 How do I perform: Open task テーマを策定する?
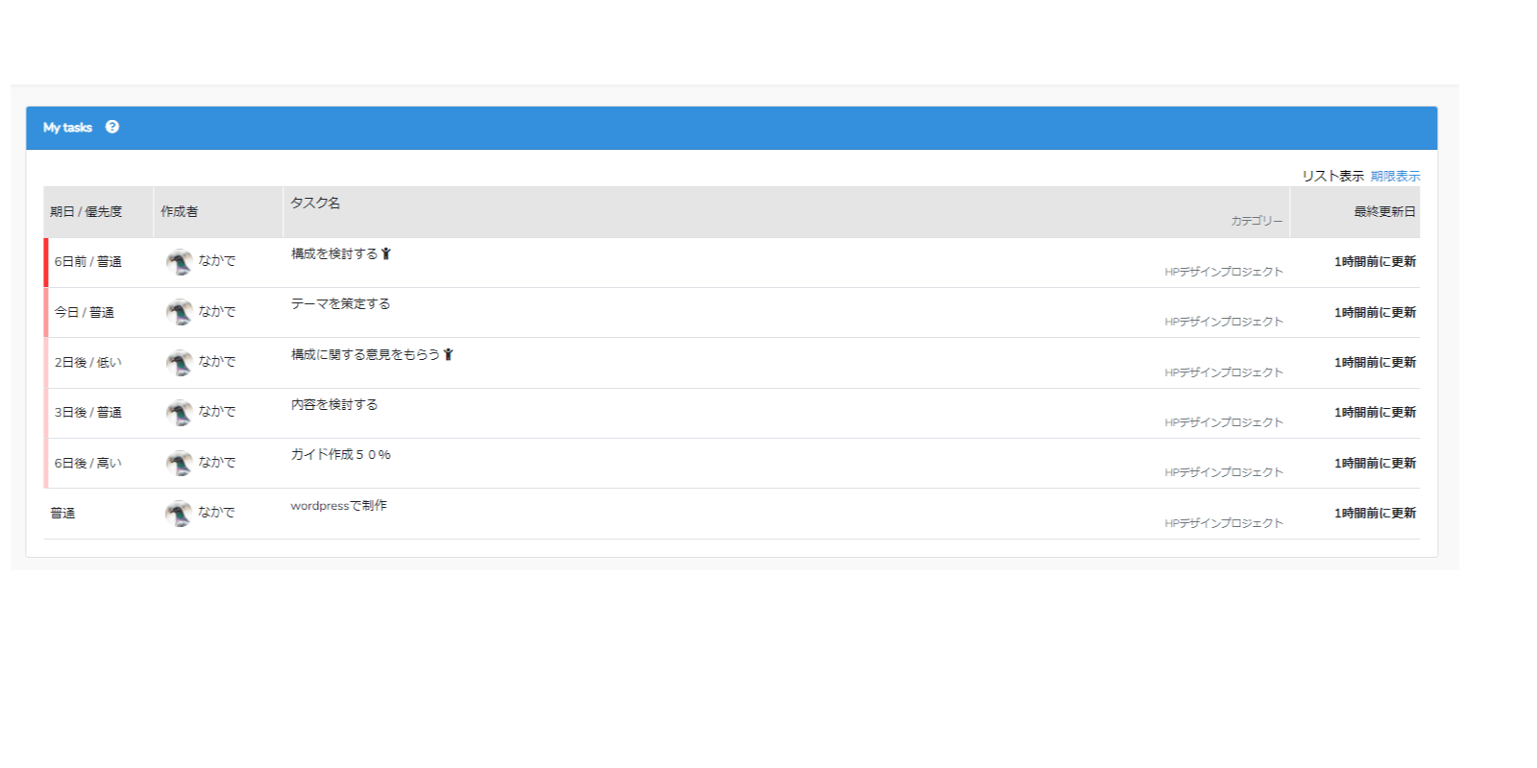[x=340, y=303]
